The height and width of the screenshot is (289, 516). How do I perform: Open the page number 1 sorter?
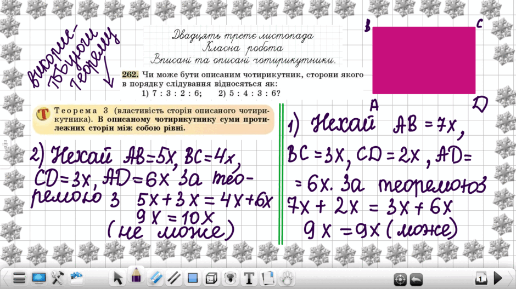tap(481, 279)
